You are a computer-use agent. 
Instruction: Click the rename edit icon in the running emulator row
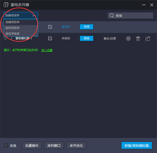(50, 27)
